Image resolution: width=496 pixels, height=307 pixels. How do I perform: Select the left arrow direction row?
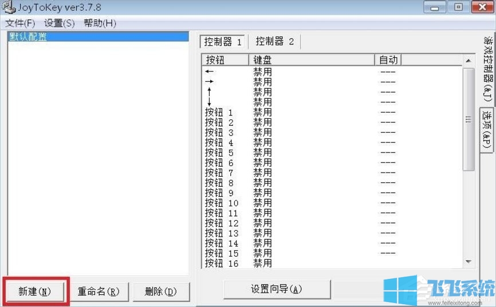coord(210,71)
